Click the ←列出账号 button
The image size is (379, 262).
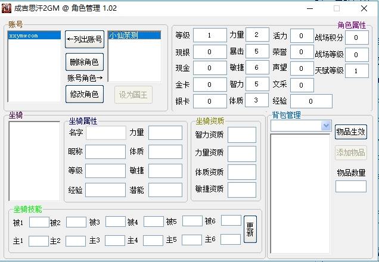point(85,39)
